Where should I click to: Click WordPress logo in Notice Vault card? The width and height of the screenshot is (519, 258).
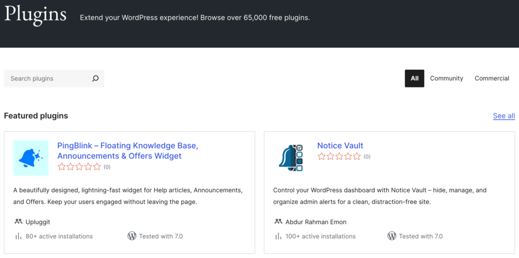click(x=392, y=236)
